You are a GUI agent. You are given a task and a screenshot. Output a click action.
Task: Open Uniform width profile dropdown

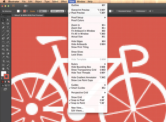(65, 11)
